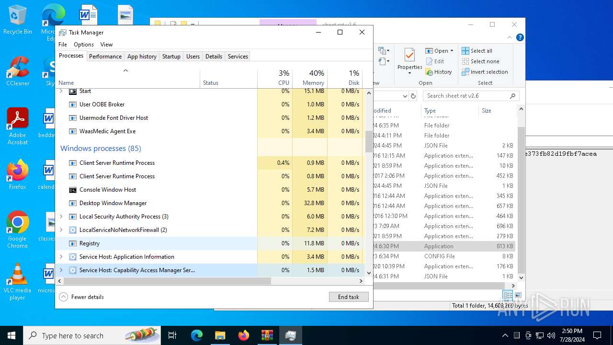Click Task Manager vertical scrollbar thumb
The height and width of the screenshot is (345, 613).
point(369,142)
